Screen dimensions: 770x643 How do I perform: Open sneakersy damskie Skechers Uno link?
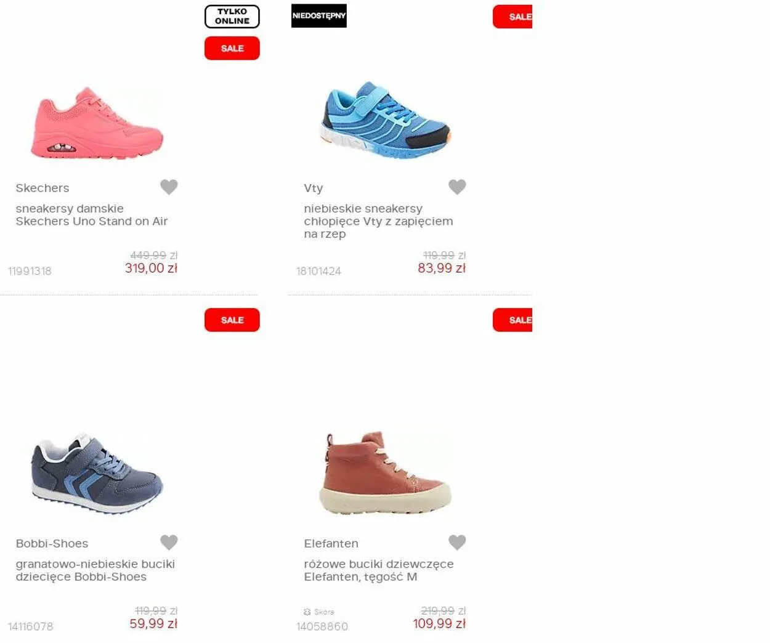click(x=92, y=215)
